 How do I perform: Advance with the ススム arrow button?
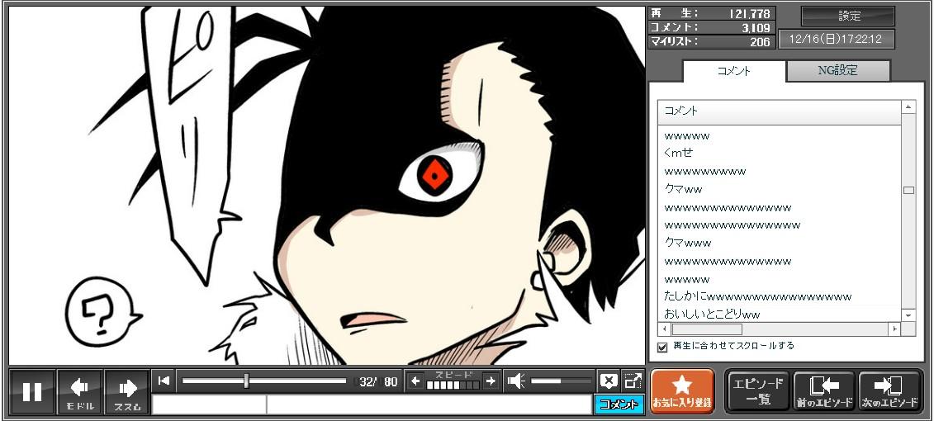(127, 391)
